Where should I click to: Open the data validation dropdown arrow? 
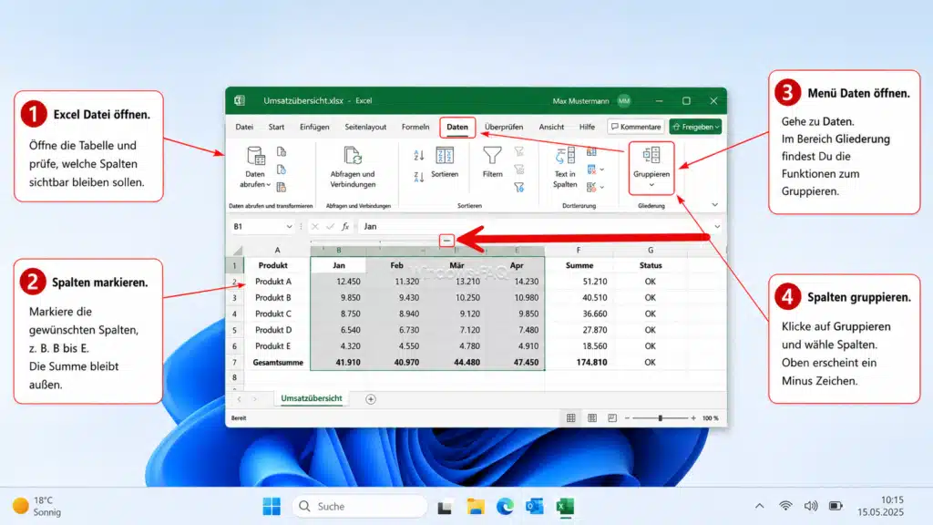602,187
